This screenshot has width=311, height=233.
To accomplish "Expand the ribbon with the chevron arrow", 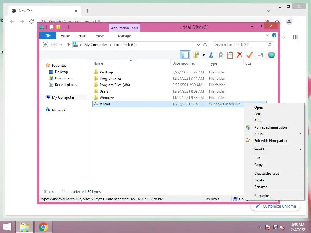I will 268,35.
